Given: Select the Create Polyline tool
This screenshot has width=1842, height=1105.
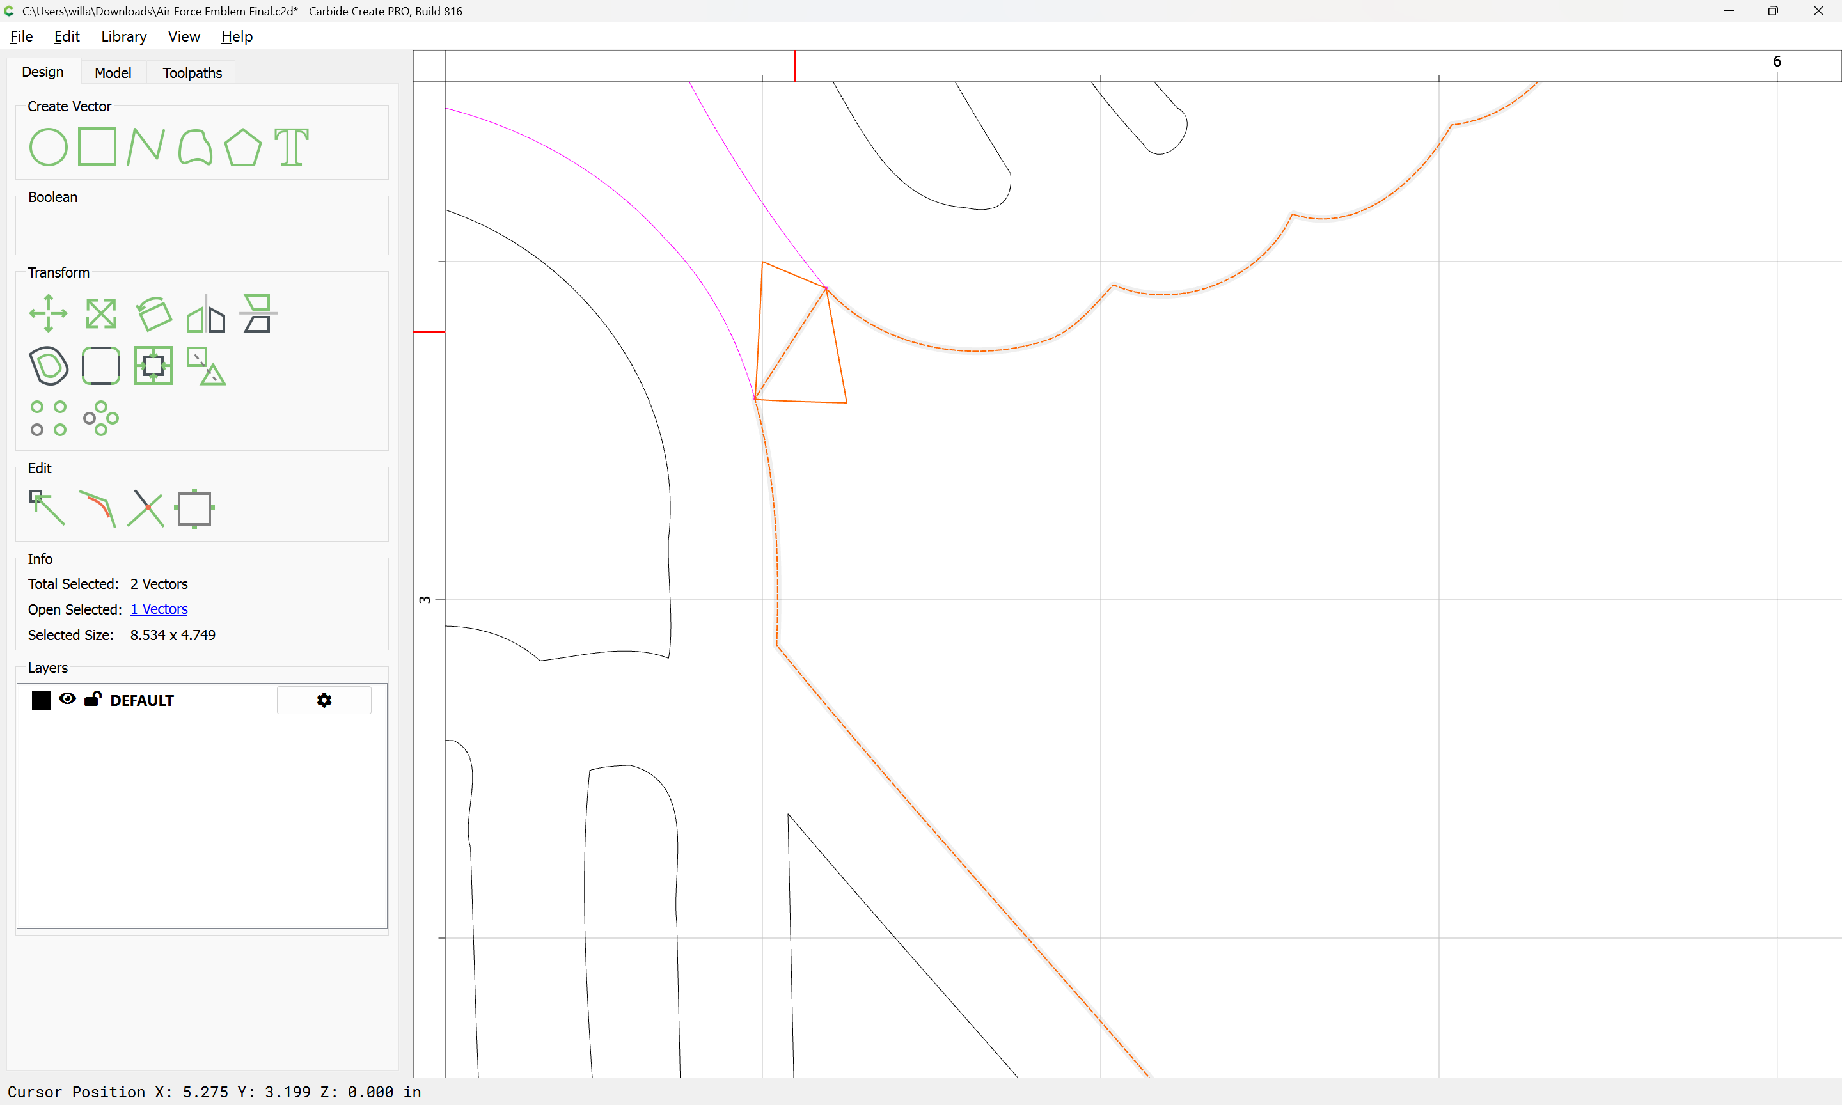Looking at the screenshot, I should 146,146.
